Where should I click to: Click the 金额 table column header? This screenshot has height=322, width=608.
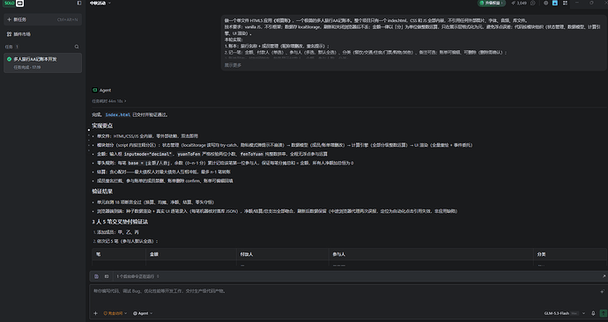tap(154, 254)
